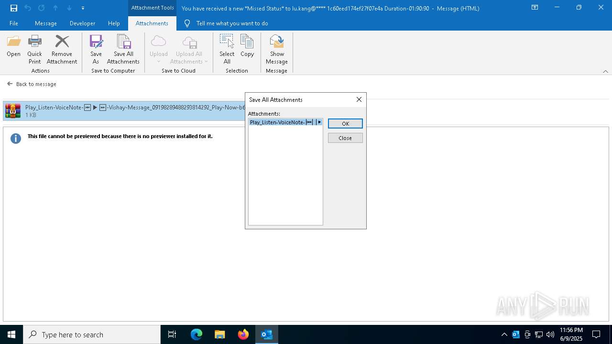
Task: Click the Task View icon on the taskbar
Action: (172, 334)
